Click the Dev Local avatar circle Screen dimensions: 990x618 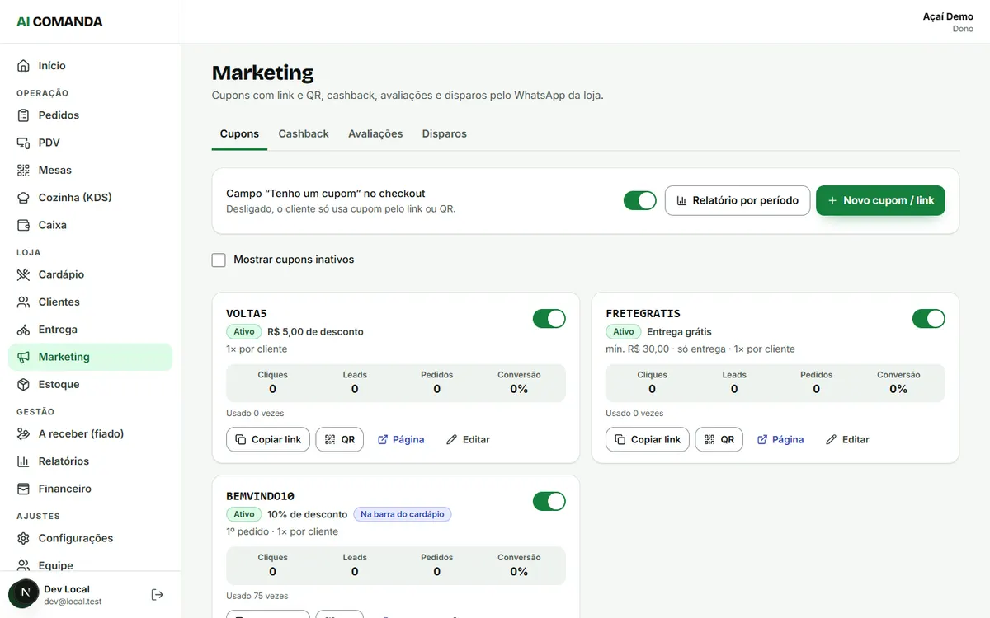click(23, 592)
